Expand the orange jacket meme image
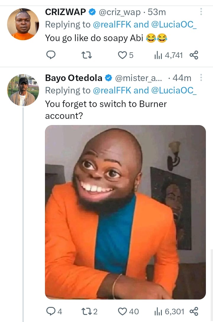The width and height of the screenshot is (213, 322). [x=125, y=212]
